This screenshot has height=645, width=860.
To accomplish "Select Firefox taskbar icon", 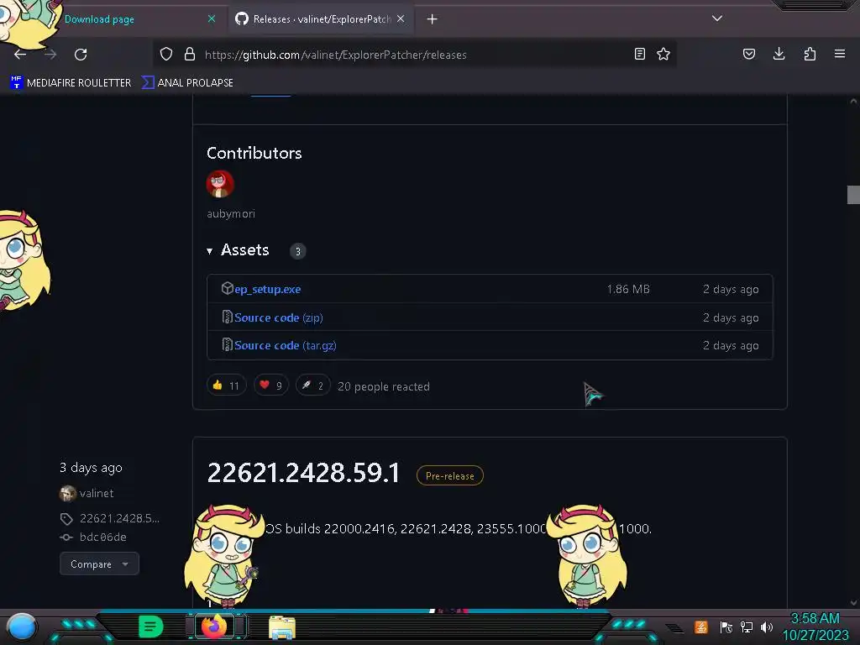I will coord(214,627).
